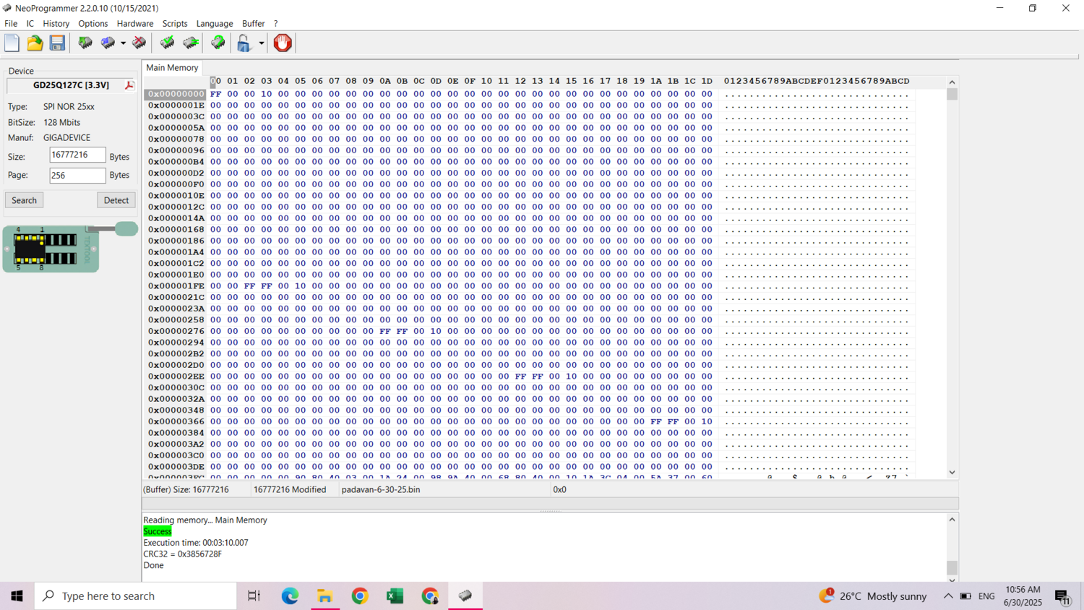Open the Scripts menu
This screenshot has width=1084, height=610.
click(175, 23)
